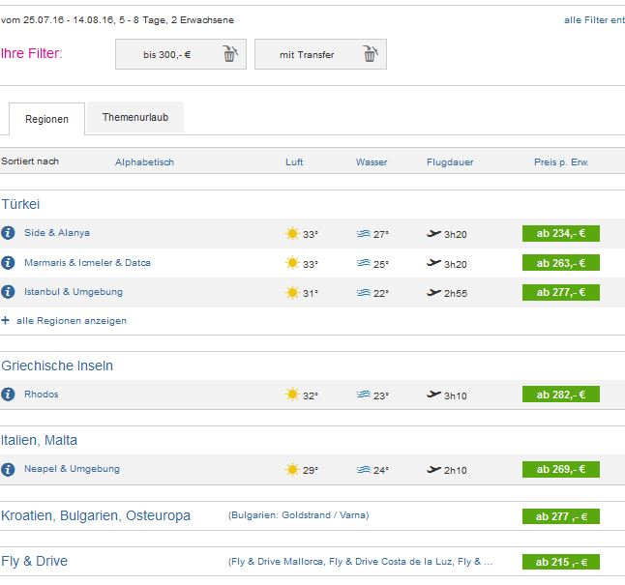Click the 'ab 282,- €' price button
The height and width of the screenshot is (585, 625).
pos(561,395)
